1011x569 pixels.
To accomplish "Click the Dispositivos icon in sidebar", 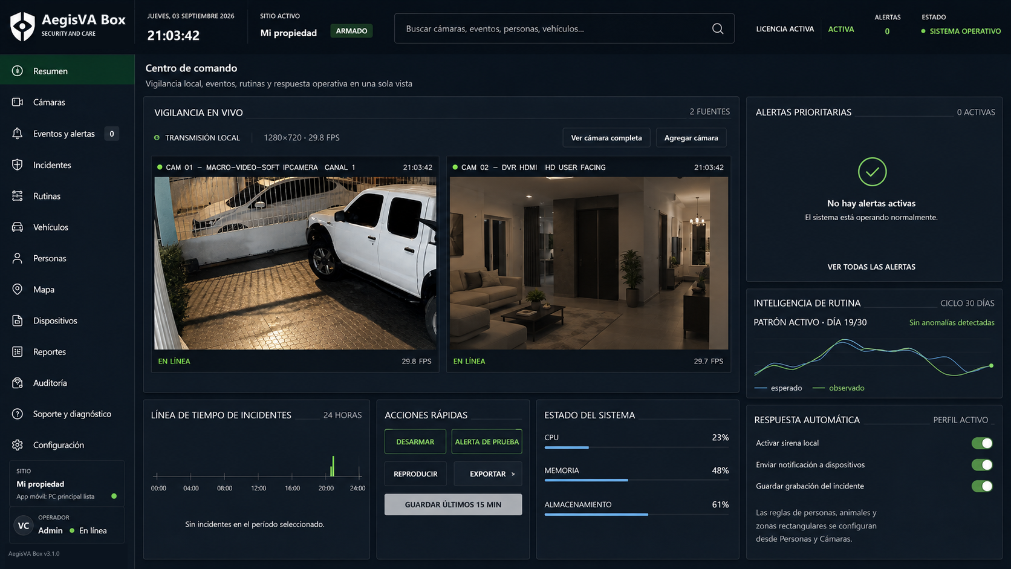I will tap(18, 320).
